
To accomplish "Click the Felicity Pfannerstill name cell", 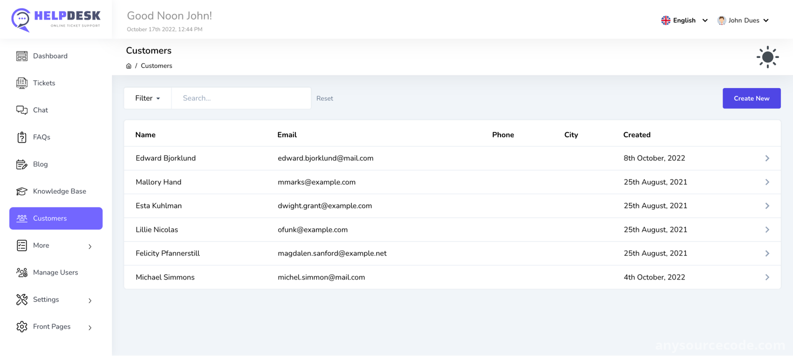I will (168, 253).
